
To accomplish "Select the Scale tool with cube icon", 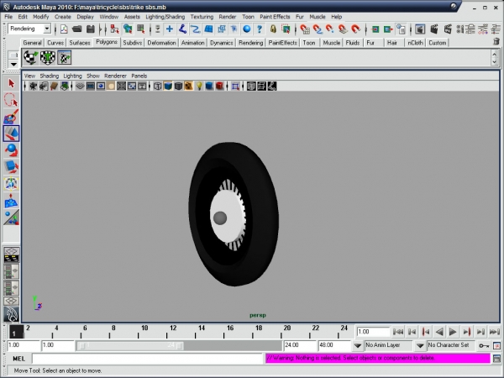I will click(x=11, y=167).
